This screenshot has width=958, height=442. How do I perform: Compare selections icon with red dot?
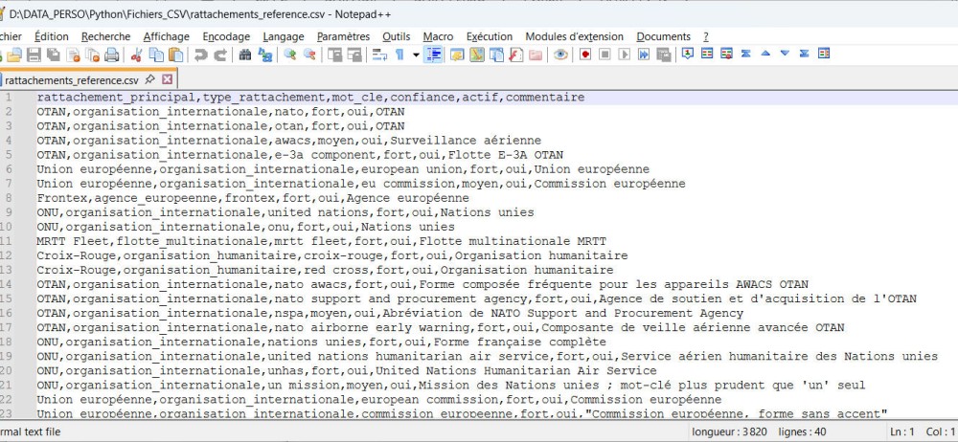(726, 54)
